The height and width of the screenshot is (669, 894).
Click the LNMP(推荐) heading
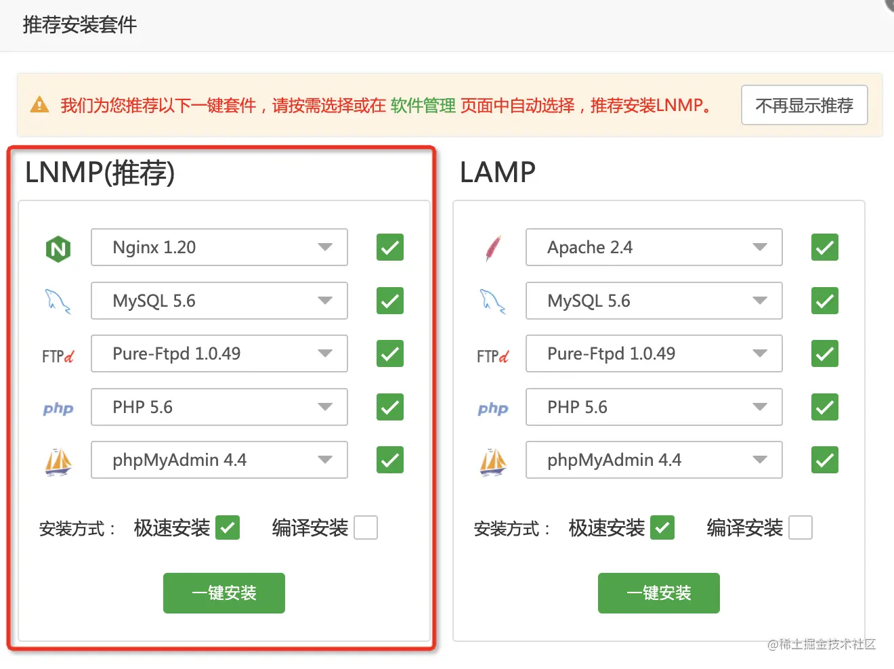pyautogui.click(x=100, y=173)
